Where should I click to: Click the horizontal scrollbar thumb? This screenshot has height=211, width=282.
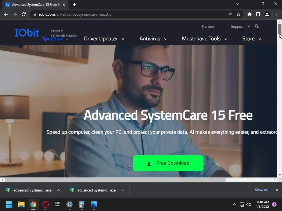115,180
